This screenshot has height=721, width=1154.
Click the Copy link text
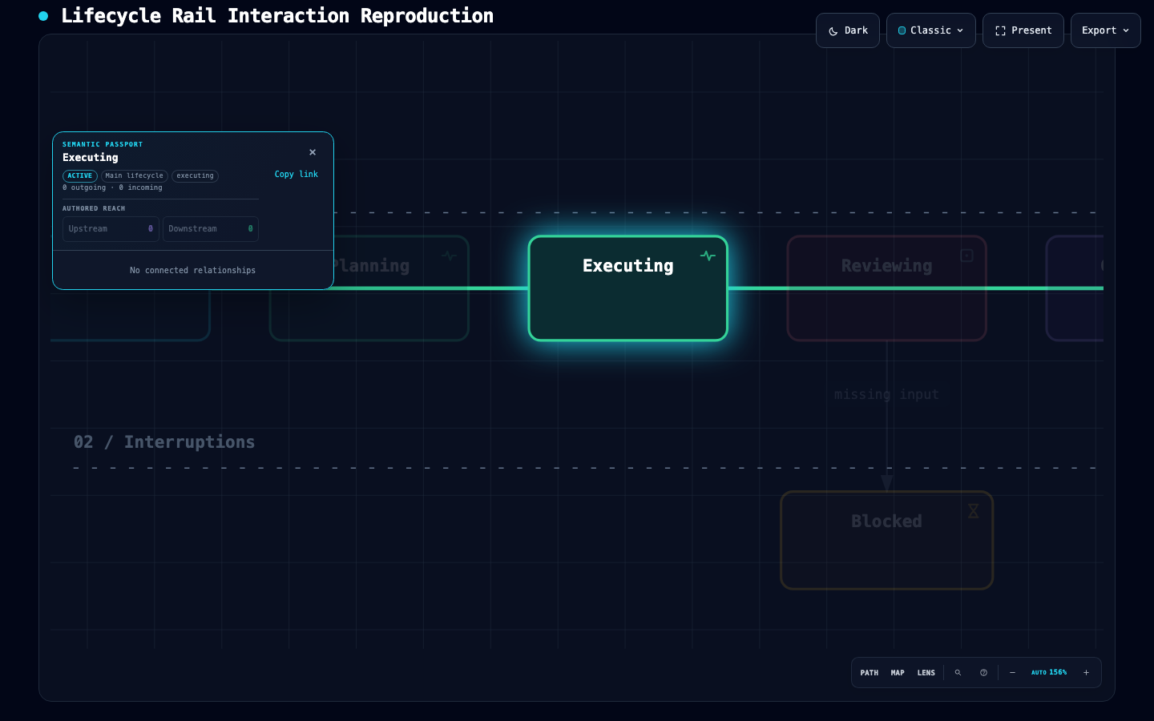click(x=297, y=175)
